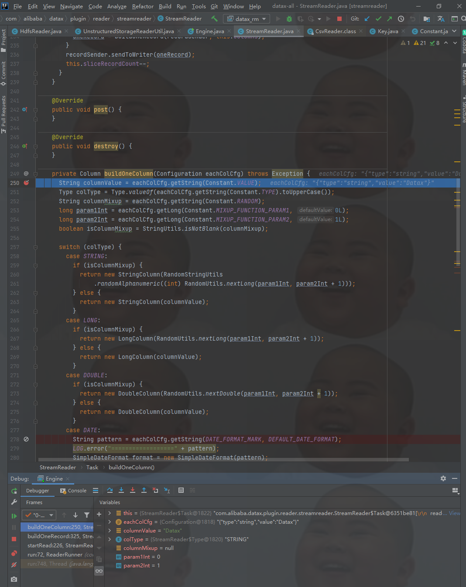Show hidden editor tabs chevron

click(454, 31)
